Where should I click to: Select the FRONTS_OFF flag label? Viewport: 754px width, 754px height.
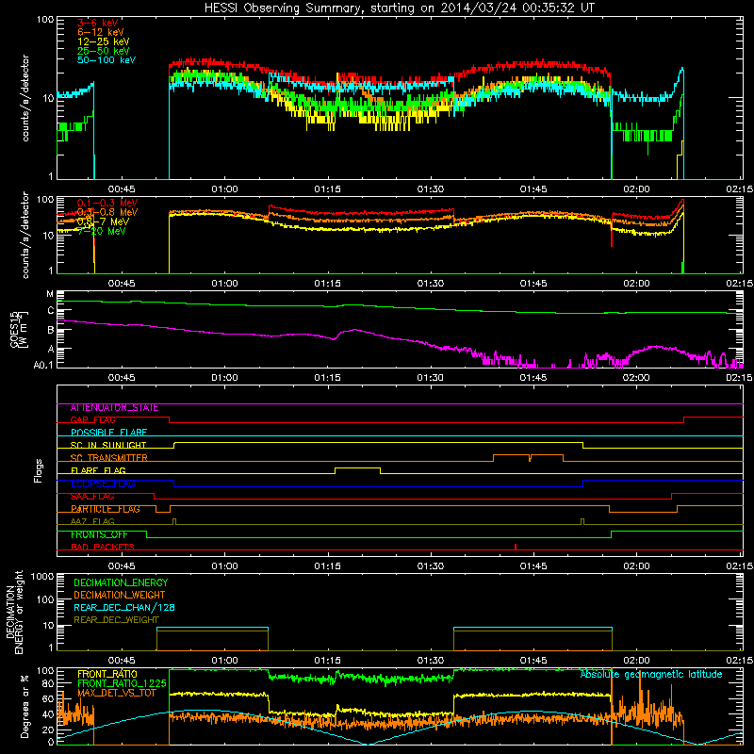click(x=99, y=534)
